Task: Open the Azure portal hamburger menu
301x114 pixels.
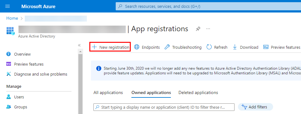Action: pos(8,6)
